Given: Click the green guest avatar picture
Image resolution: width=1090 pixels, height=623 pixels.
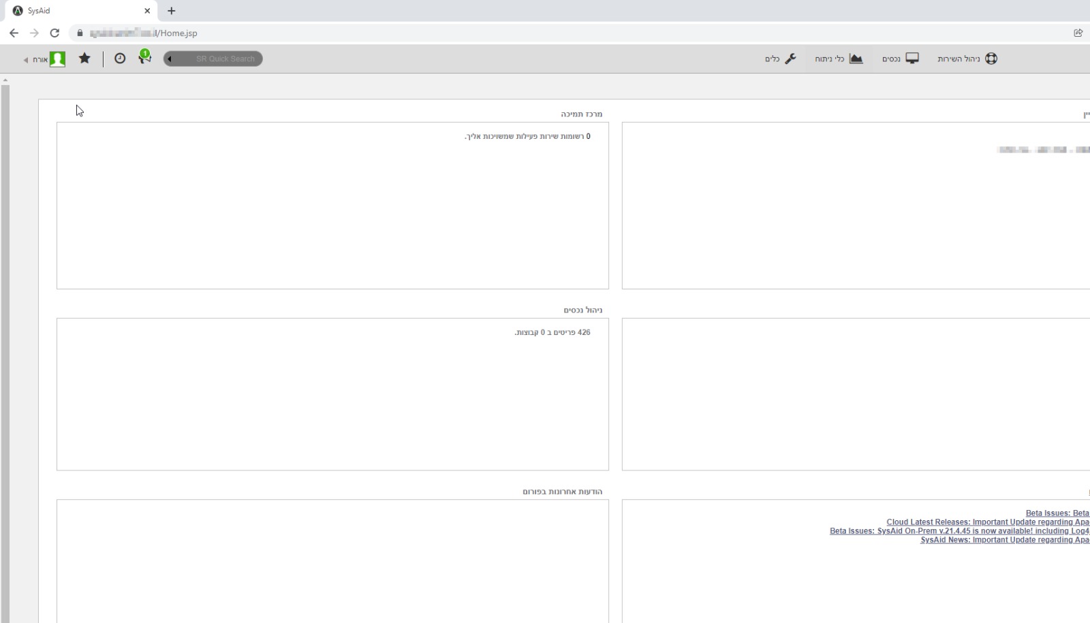Looking at the screenshot, I should pos(58,59).
